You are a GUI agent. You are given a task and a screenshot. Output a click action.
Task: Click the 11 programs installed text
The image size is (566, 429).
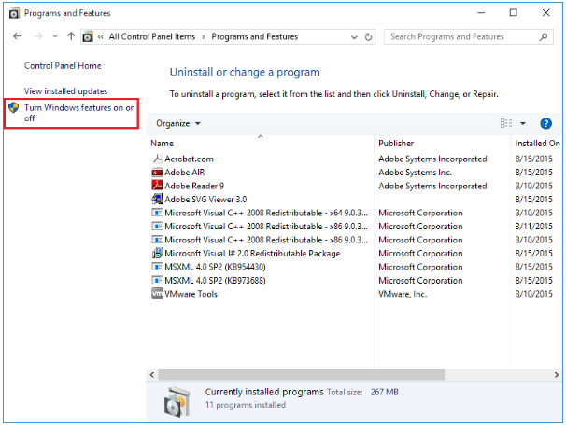point(246,405)
